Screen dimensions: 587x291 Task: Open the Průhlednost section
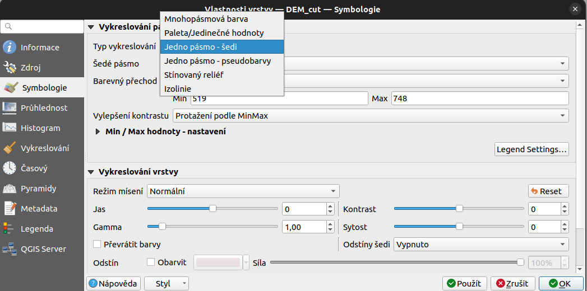click(42, 108)
